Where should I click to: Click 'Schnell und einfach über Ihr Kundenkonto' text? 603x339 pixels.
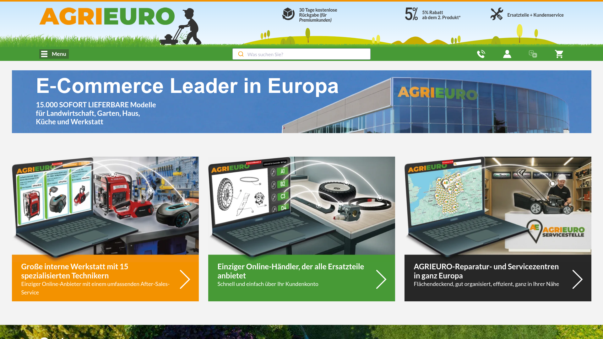[x=268, y=284]
